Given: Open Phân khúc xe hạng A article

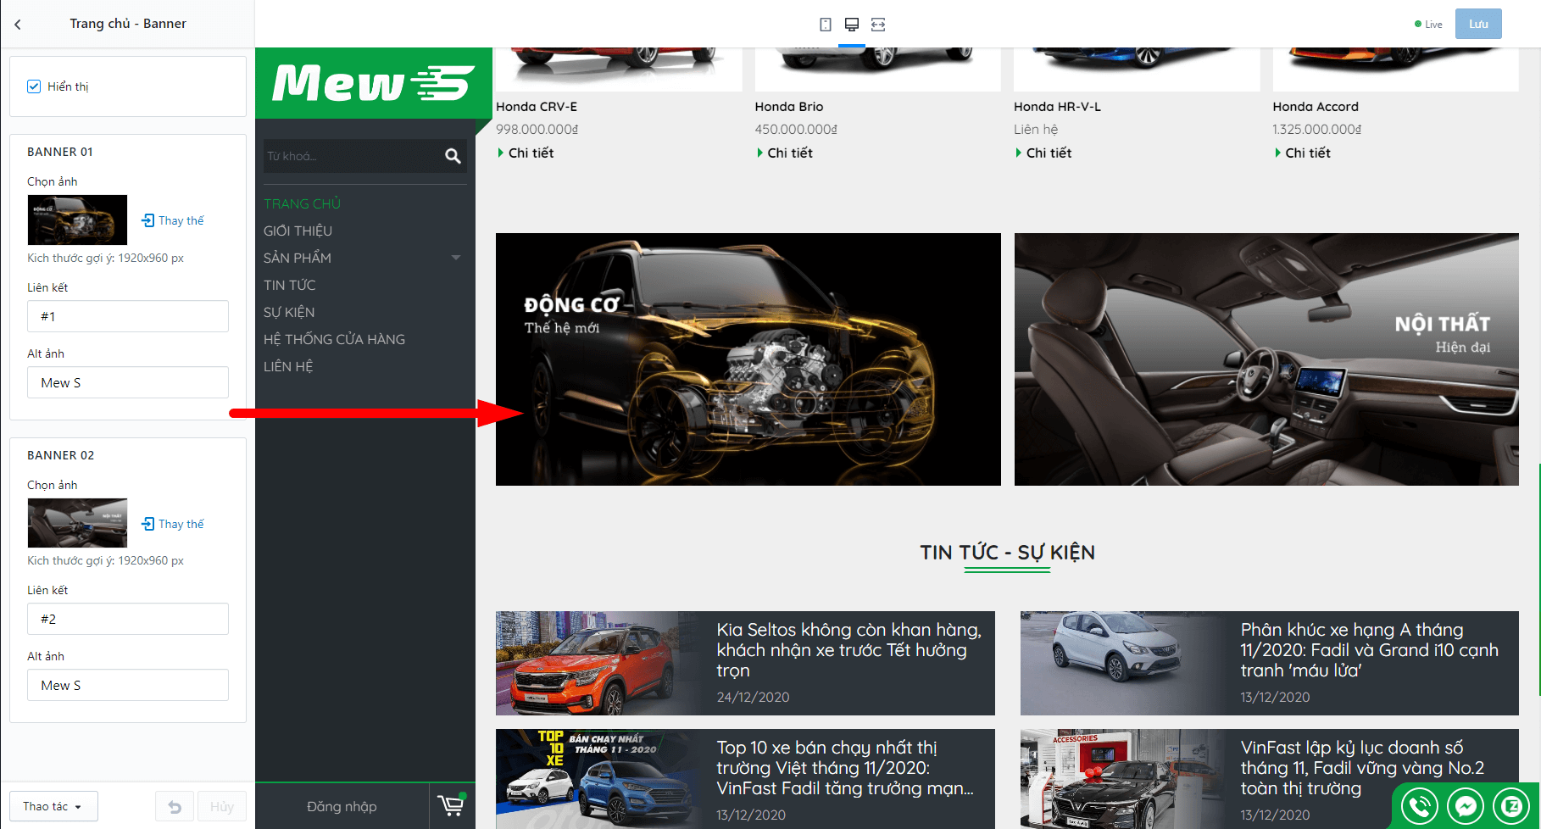Looking at the screenshot, I should point(1369,650).
